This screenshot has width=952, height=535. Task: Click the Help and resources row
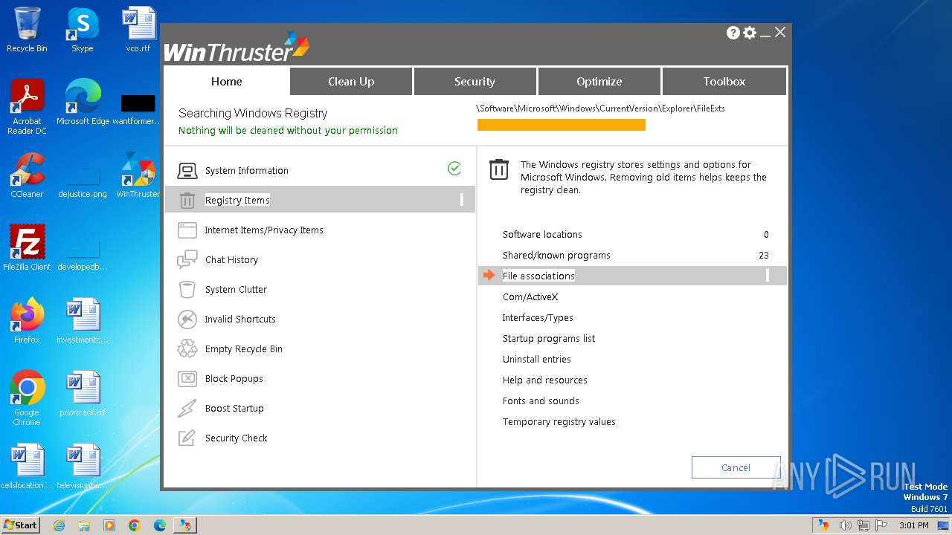[632, 380]
